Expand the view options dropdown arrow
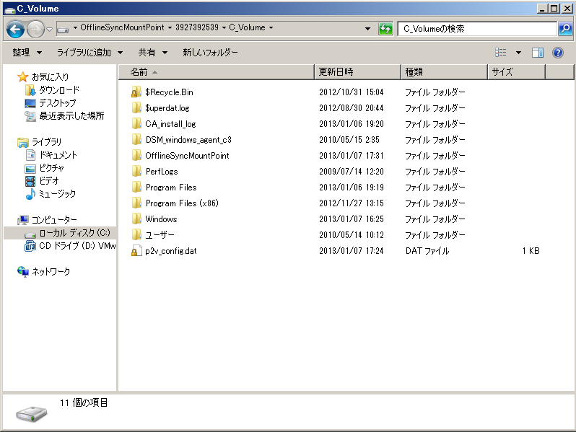Image resolution: width=576 pixels, height=432 pixels. (518, 53)
